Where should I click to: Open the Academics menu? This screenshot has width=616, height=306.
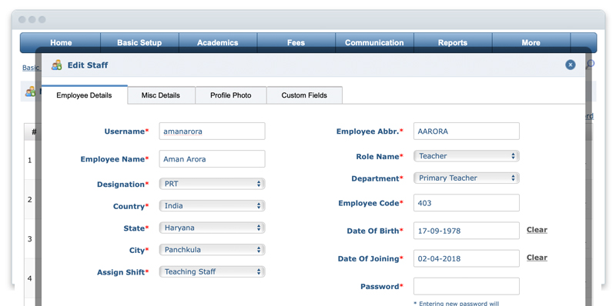218,43
